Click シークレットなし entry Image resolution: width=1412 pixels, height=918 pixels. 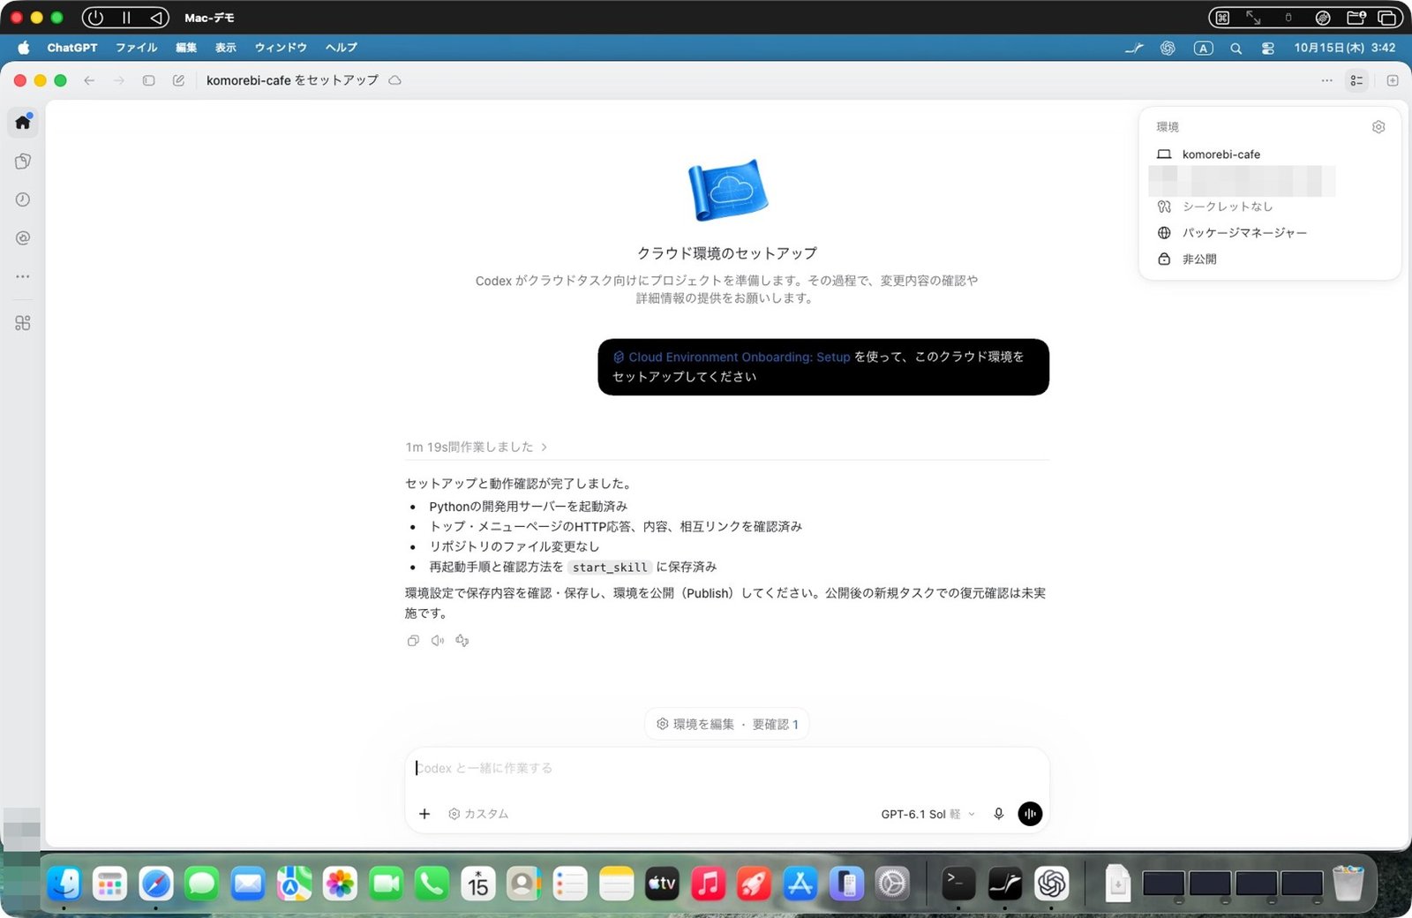coord(1227,207)
